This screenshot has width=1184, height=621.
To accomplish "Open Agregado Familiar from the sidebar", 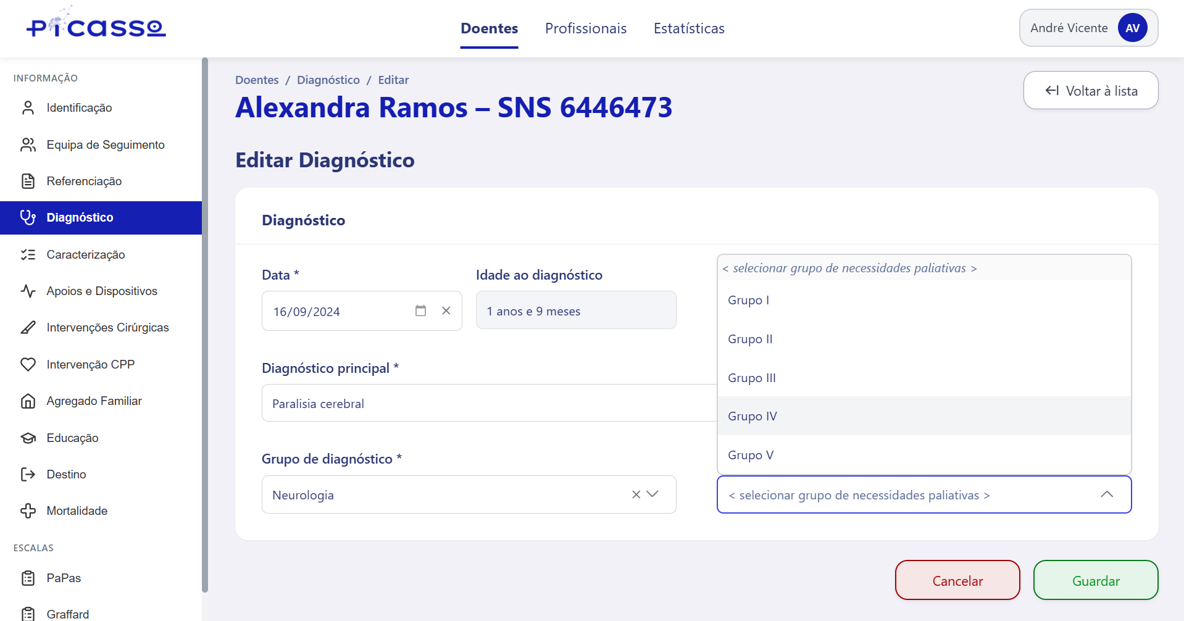I will (94, 401).
